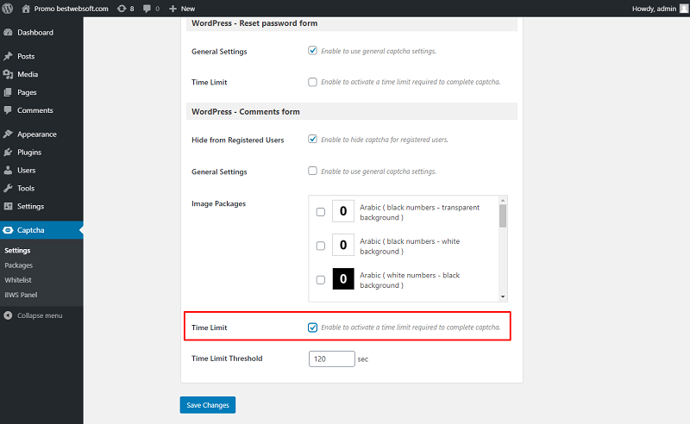Click the Posts pin icon
The width and height of the screenshot is (690, 424).
8,56
